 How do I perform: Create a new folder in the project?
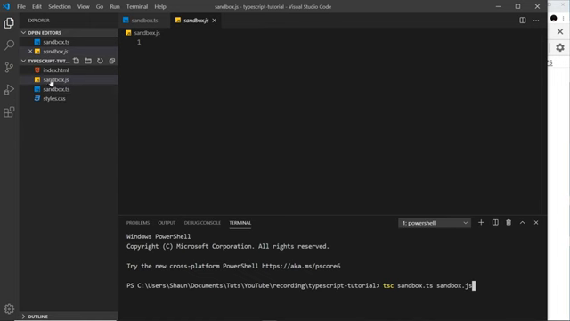click(x=88, y=61)
